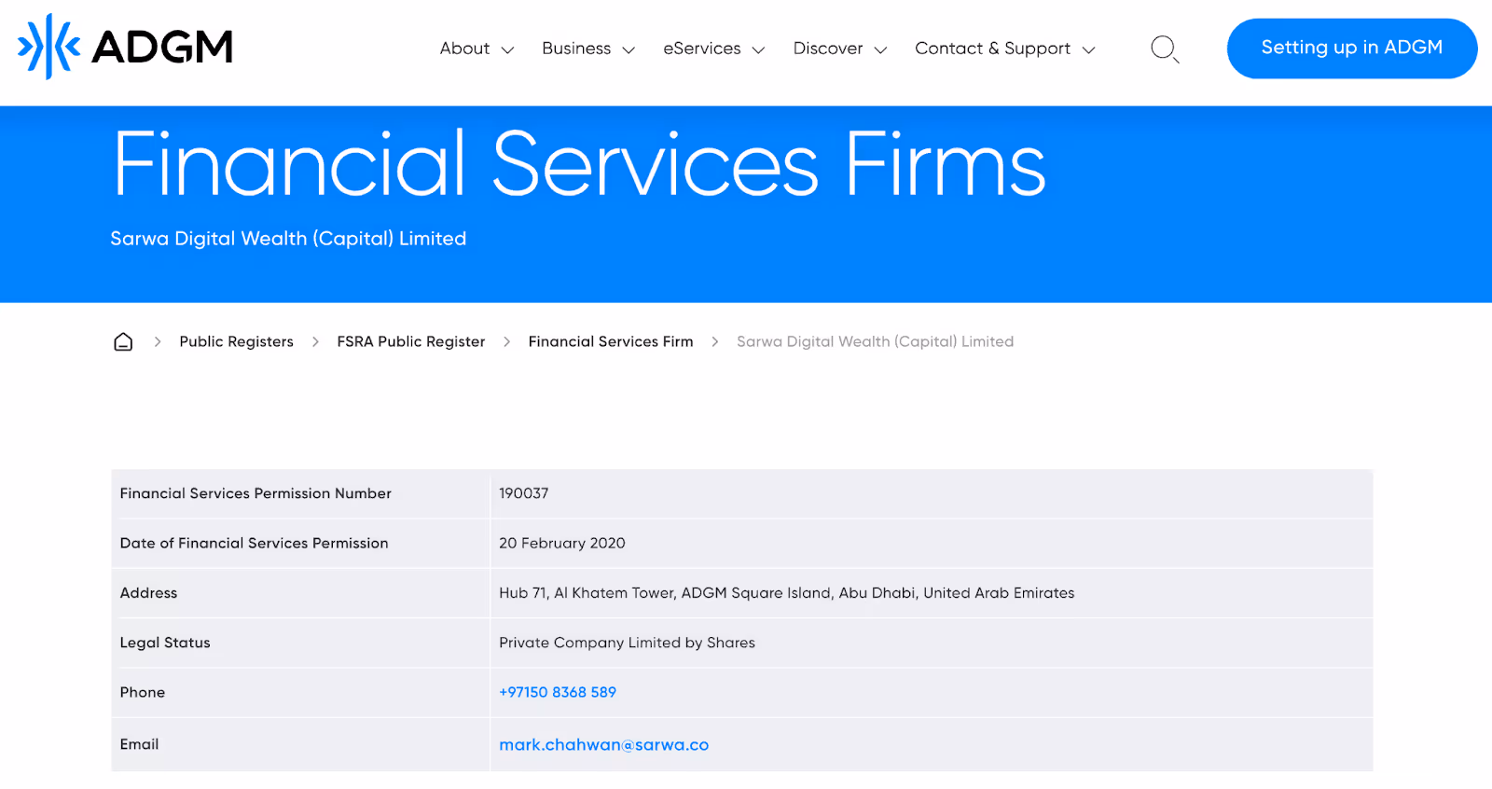Expand the Contact & Support chevron
This screenshot has height=789, width=1492.
[1088, 50]
